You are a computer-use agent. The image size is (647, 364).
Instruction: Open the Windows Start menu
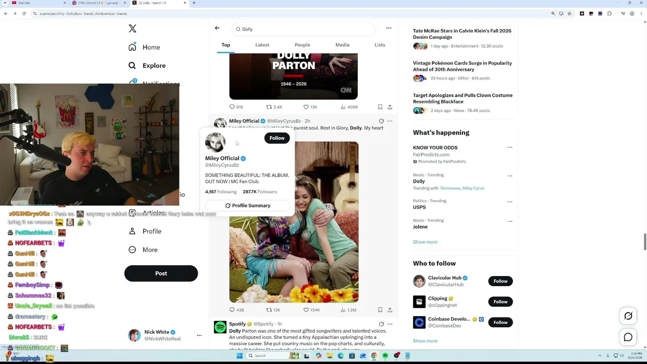pos(240,356)
